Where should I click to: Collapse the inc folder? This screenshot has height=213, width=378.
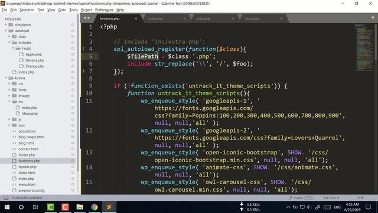pyautogui.click(x=9, y=102)
